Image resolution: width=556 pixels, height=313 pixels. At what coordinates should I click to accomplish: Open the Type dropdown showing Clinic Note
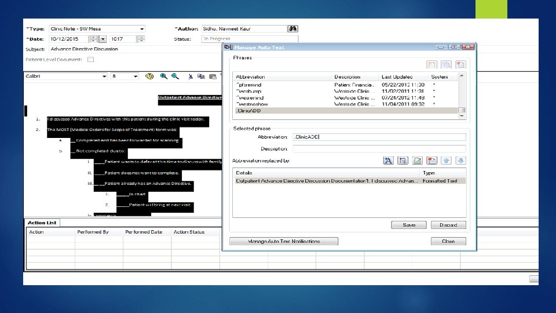click(x=141, y=28)
